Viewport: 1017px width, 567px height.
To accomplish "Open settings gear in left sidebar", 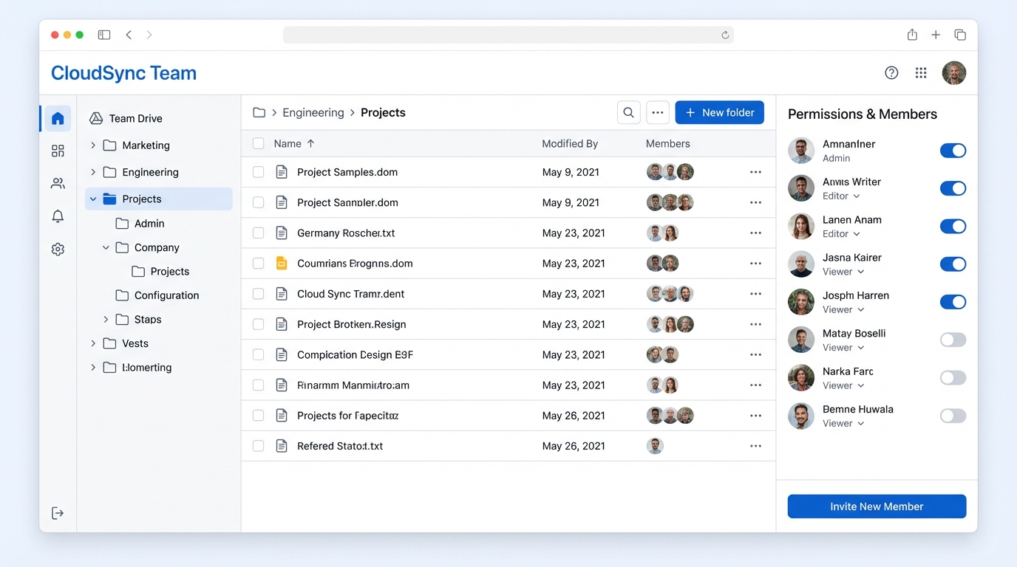I will pyautogui.click(x=58, y=250).
